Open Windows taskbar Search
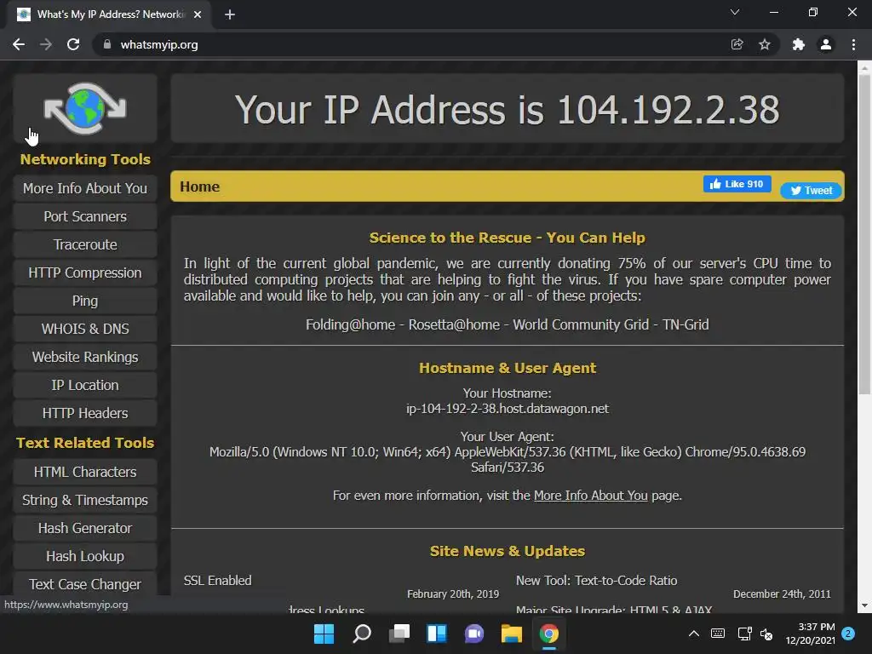Screen dimensions: 872x654 [x=362, y=634]
